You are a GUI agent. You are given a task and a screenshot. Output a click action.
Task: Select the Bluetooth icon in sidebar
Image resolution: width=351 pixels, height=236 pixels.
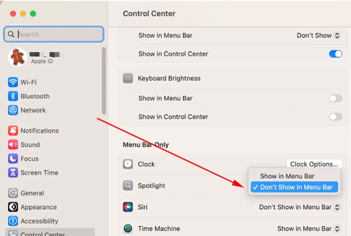(x=13, y=96)
